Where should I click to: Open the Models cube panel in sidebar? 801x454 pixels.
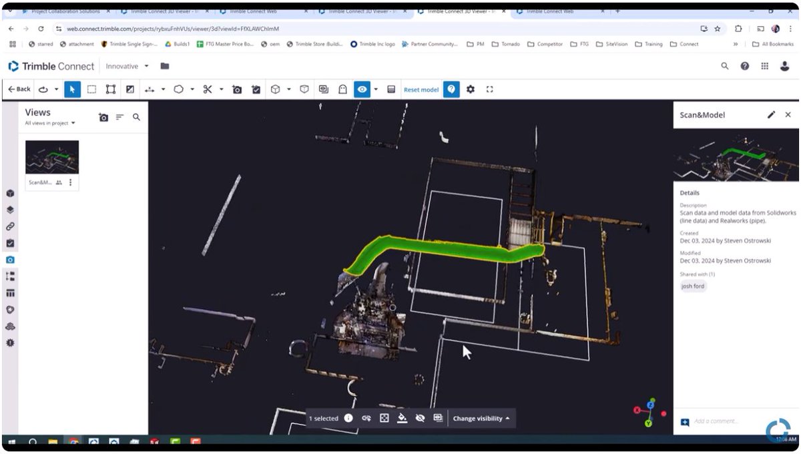[x=10, y=193]
